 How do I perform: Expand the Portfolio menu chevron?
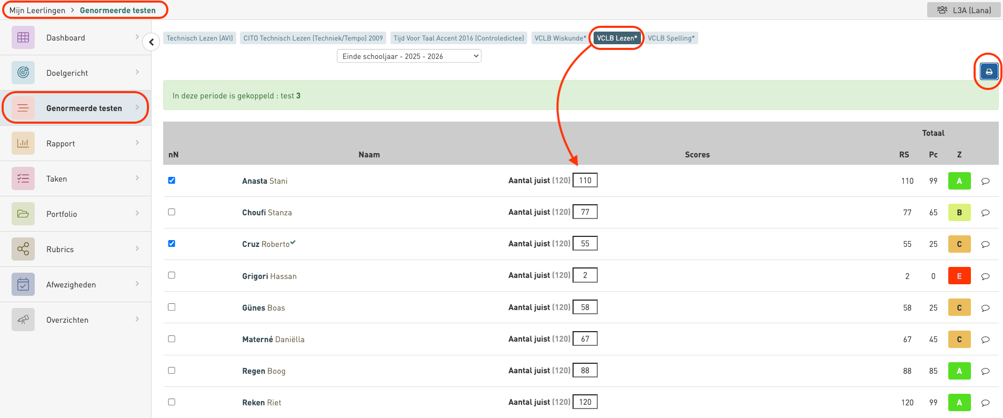click(x=137, y=213)
